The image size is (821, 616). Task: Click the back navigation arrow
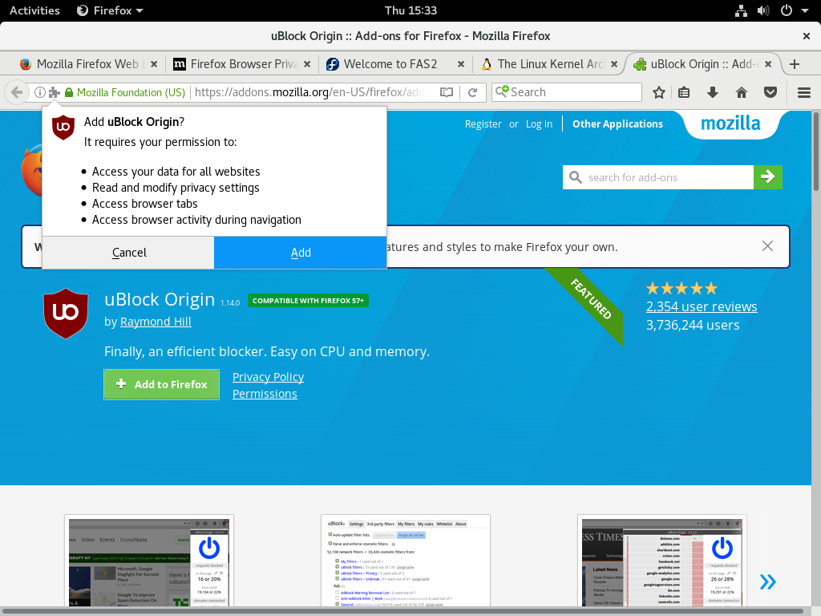click(16, 92)
